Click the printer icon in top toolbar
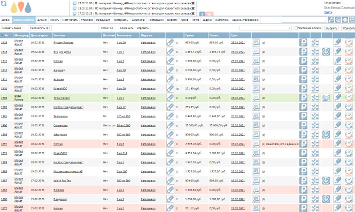The height and width of the screenshot is (212, 355). tap(345, 20)
